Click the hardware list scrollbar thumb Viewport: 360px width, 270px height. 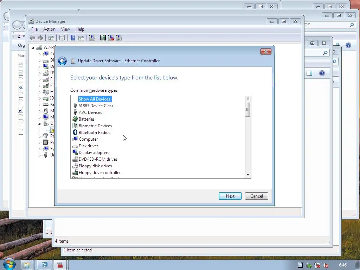pos(248,109)
